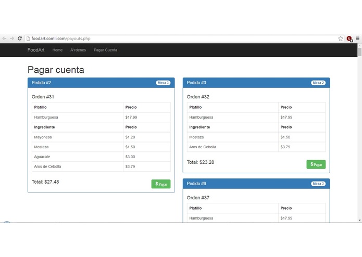362x257 pixels.
Task: Click the Mesa 3 badge on Pedido #2
Action: tap(163, 83)
